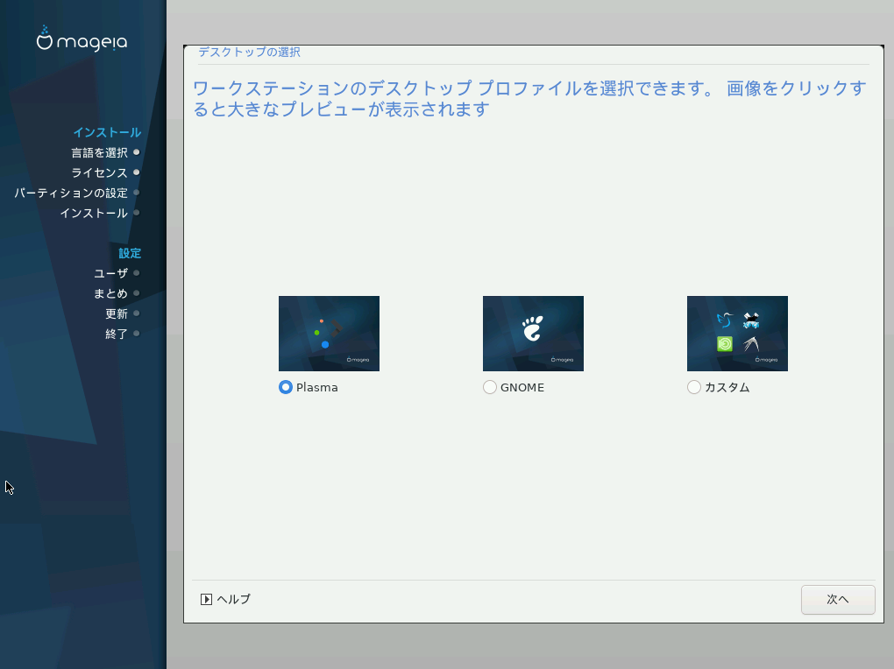Click the Plasma desktop preview image
Screen dimensions: 894x669
[329, 334]
